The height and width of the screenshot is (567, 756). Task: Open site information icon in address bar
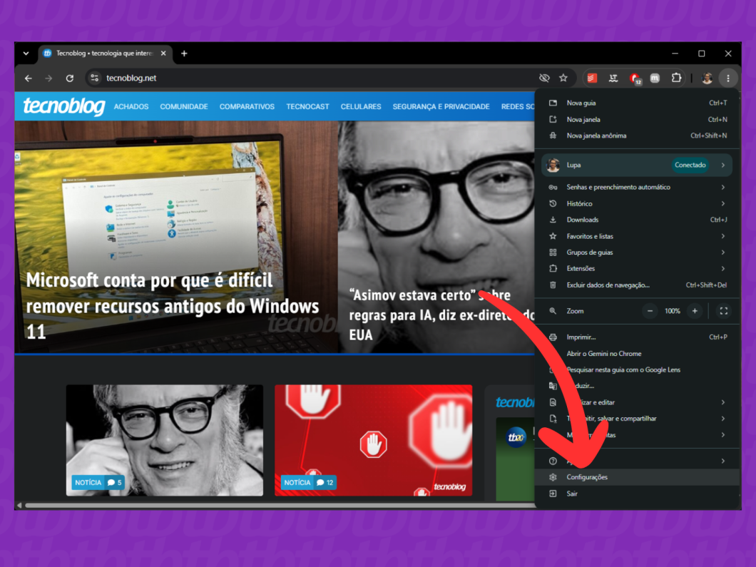click(94, 78)
